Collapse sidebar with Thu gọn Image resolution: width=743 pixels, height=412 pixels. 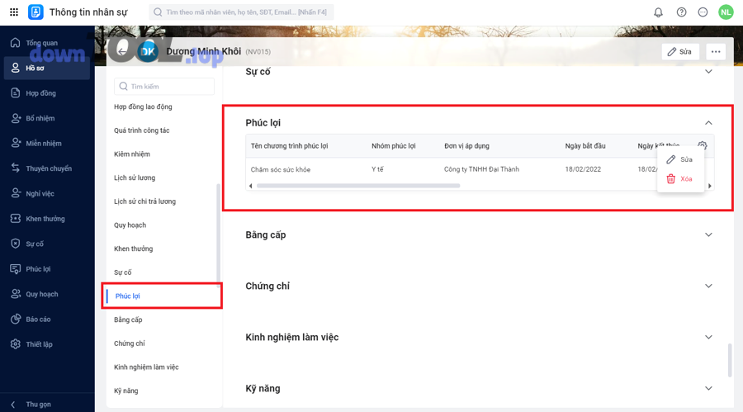coord(38,405)
